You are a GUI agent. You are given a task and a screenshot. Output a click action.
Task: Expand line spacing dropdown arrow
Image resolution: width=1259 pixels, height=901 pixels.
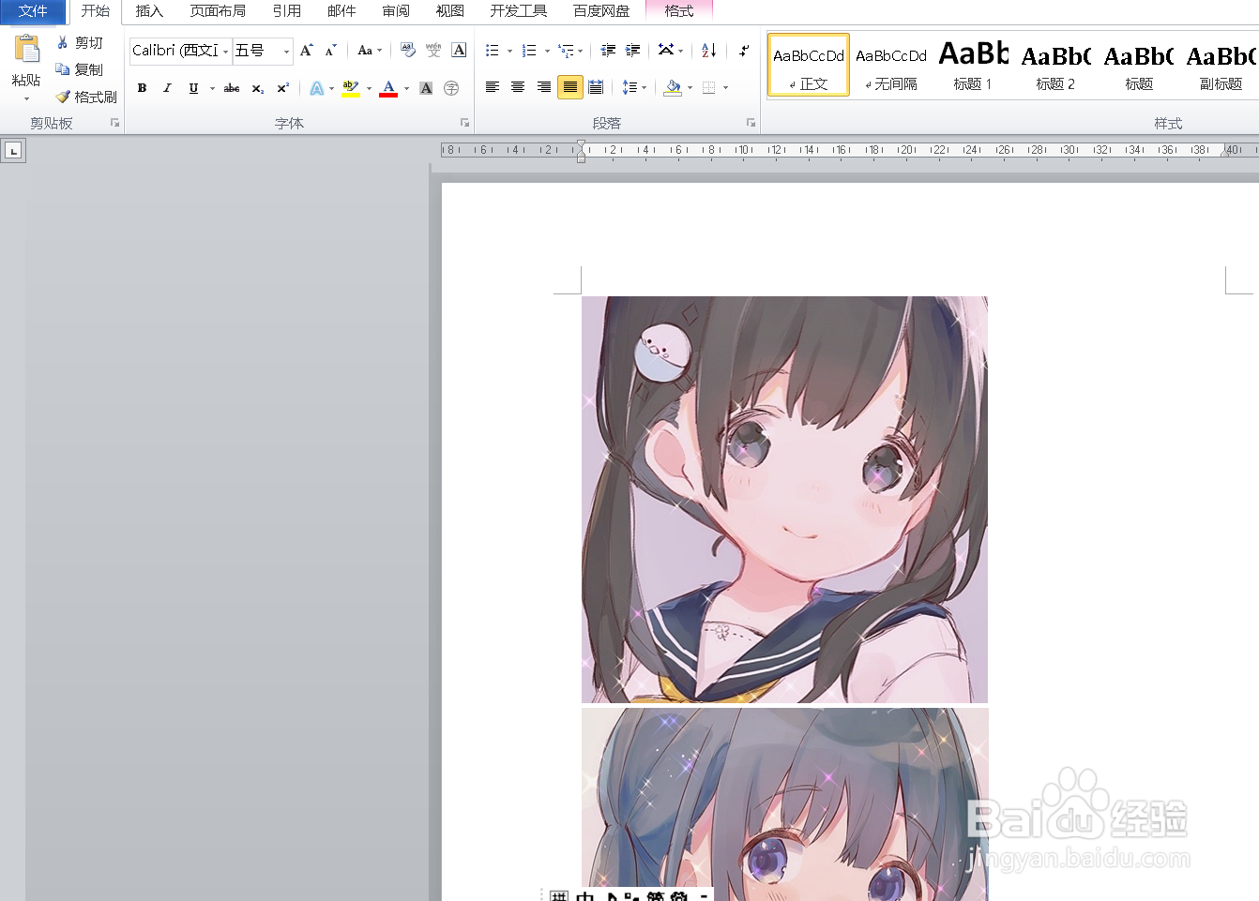point(644,88)
